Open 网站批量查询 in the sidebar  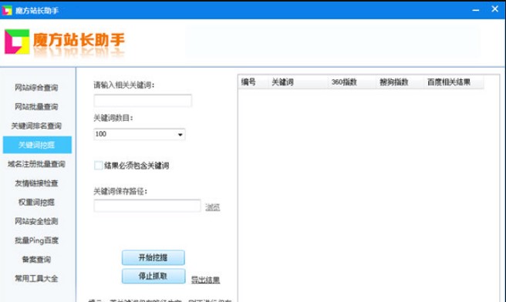tap(36, 106)
